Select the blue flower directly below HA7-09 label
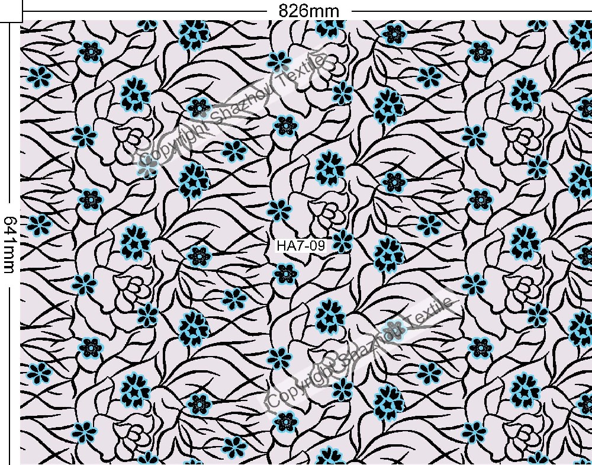The height and width of the screenshot is (465, 592). (x=286, y=274)
